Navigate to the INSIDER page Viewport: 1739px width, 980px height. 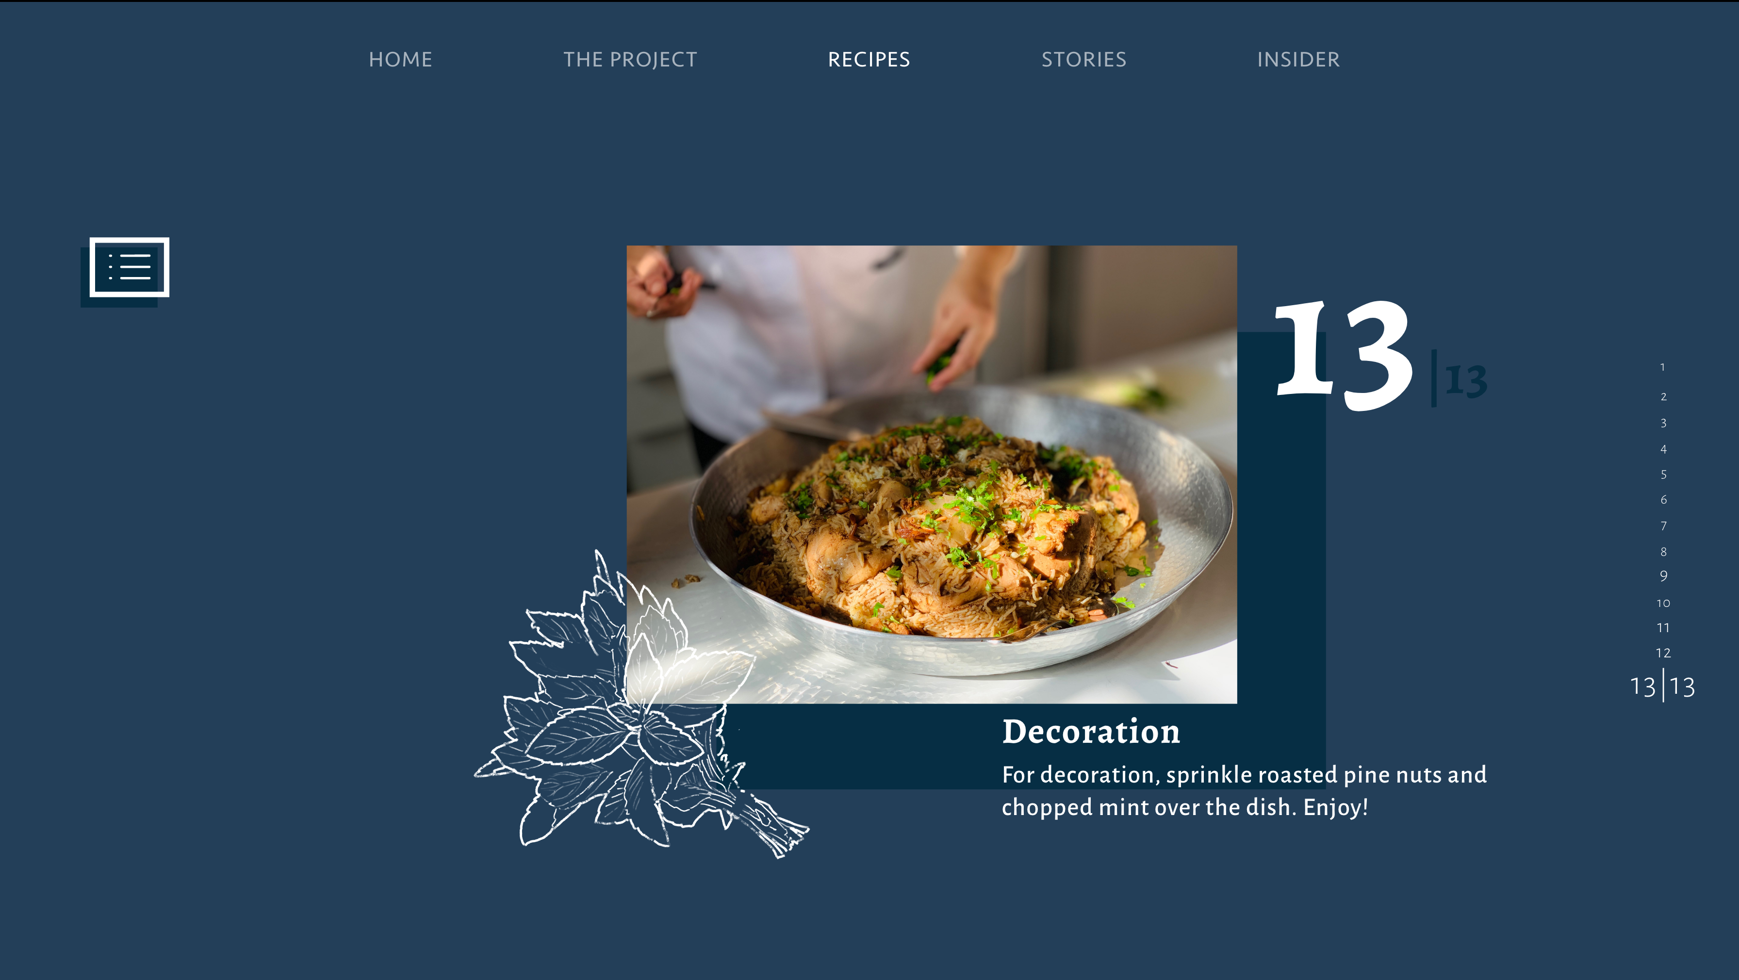pos(1298,59)
